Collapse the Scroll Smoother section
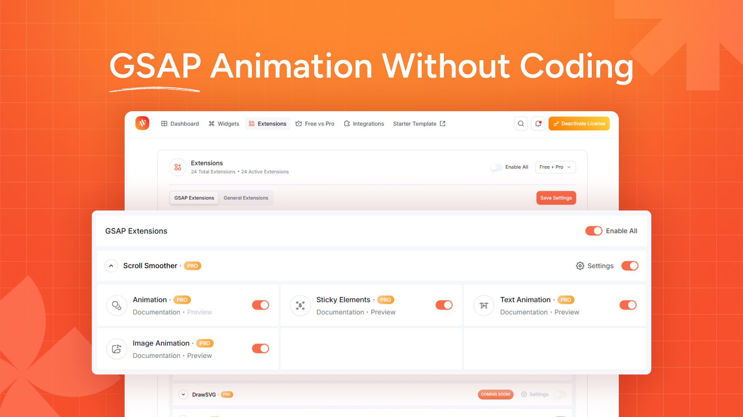 [x=111, y=266]
